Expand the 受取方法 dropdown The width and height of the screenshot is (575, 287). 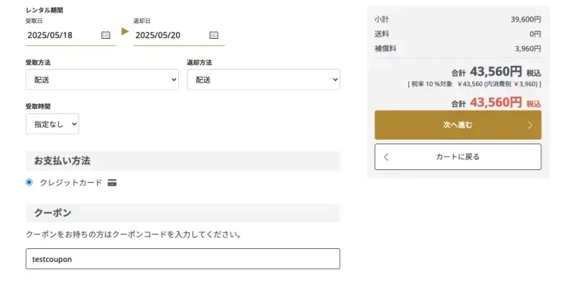click(101, 80)
